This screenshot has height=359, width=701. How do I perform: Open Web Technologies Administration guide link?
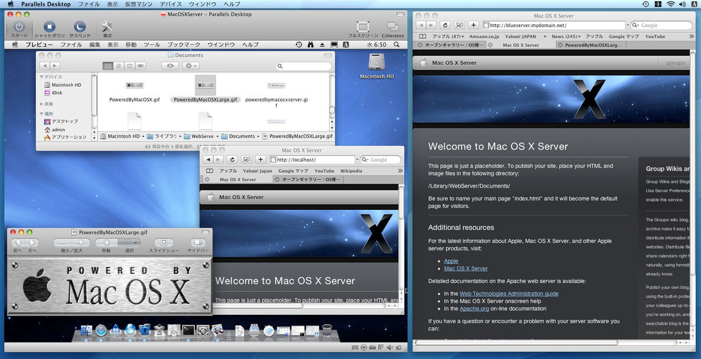click(508, 294)
